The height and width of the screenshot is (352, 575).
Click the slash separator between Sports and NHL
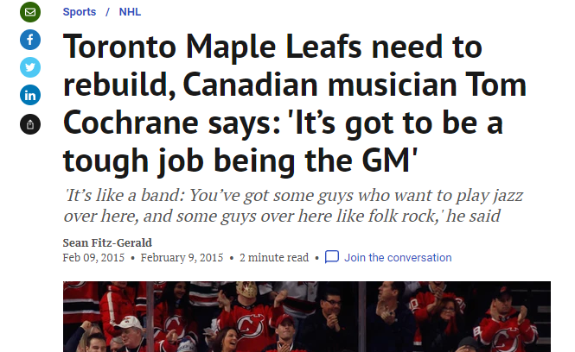(107, 12)
